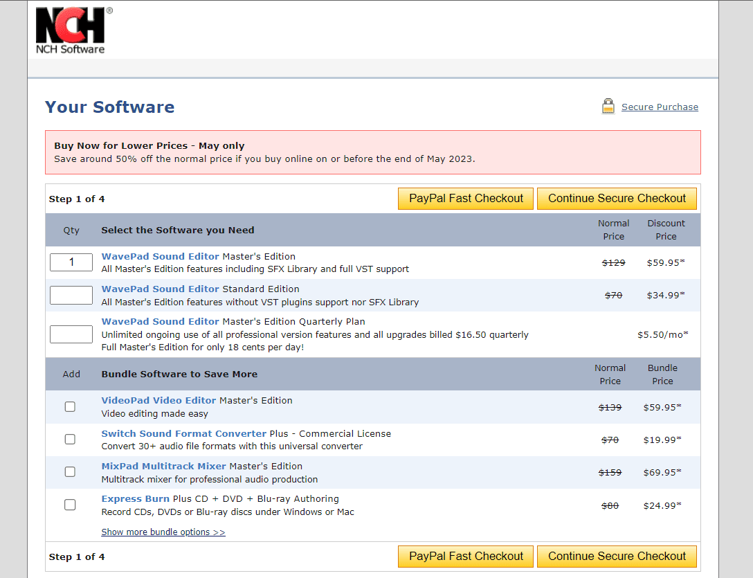Open WavePad Sound Editor Quarterly Plan link
Viewport: 753px width, 578px height.
pos(161,322)
